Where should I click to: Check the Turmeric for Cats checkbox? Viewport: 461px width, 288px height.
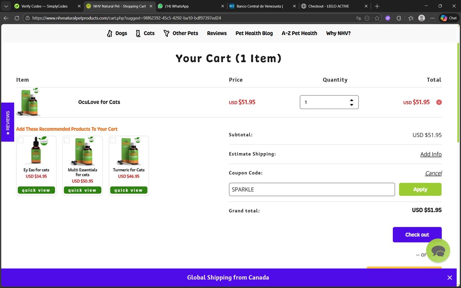click(113, 140)
